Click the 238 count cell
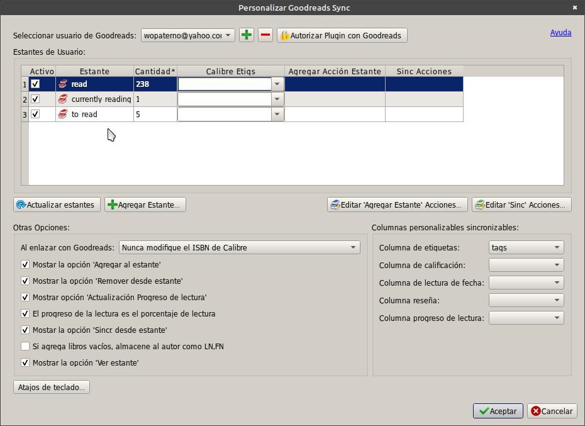585x426 pixels. (x=155, y=84)
